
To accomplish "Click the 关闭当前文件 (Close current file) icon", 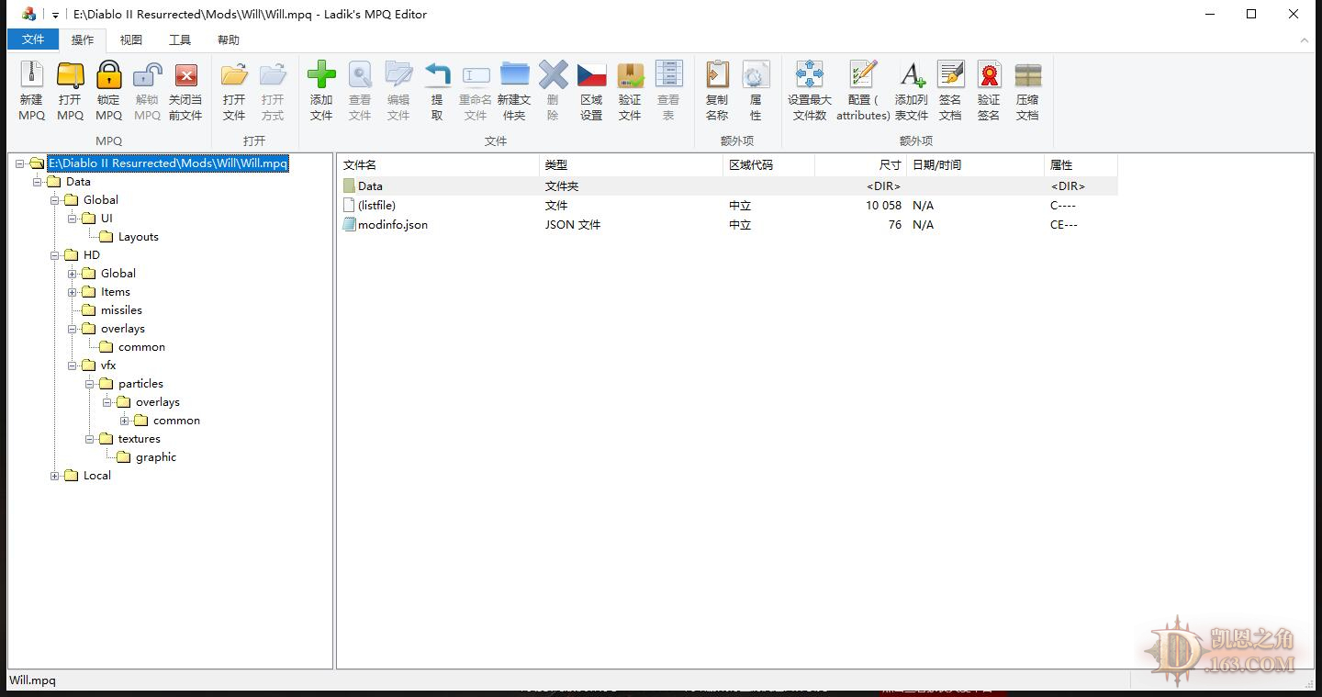I will [x=185, y=75].
